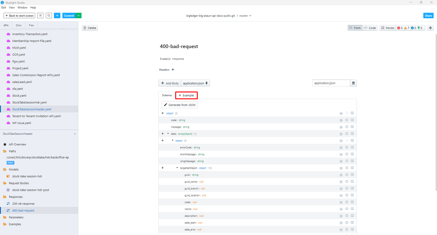
Task: Click the application/json media type input field
Action: (331, 83)
